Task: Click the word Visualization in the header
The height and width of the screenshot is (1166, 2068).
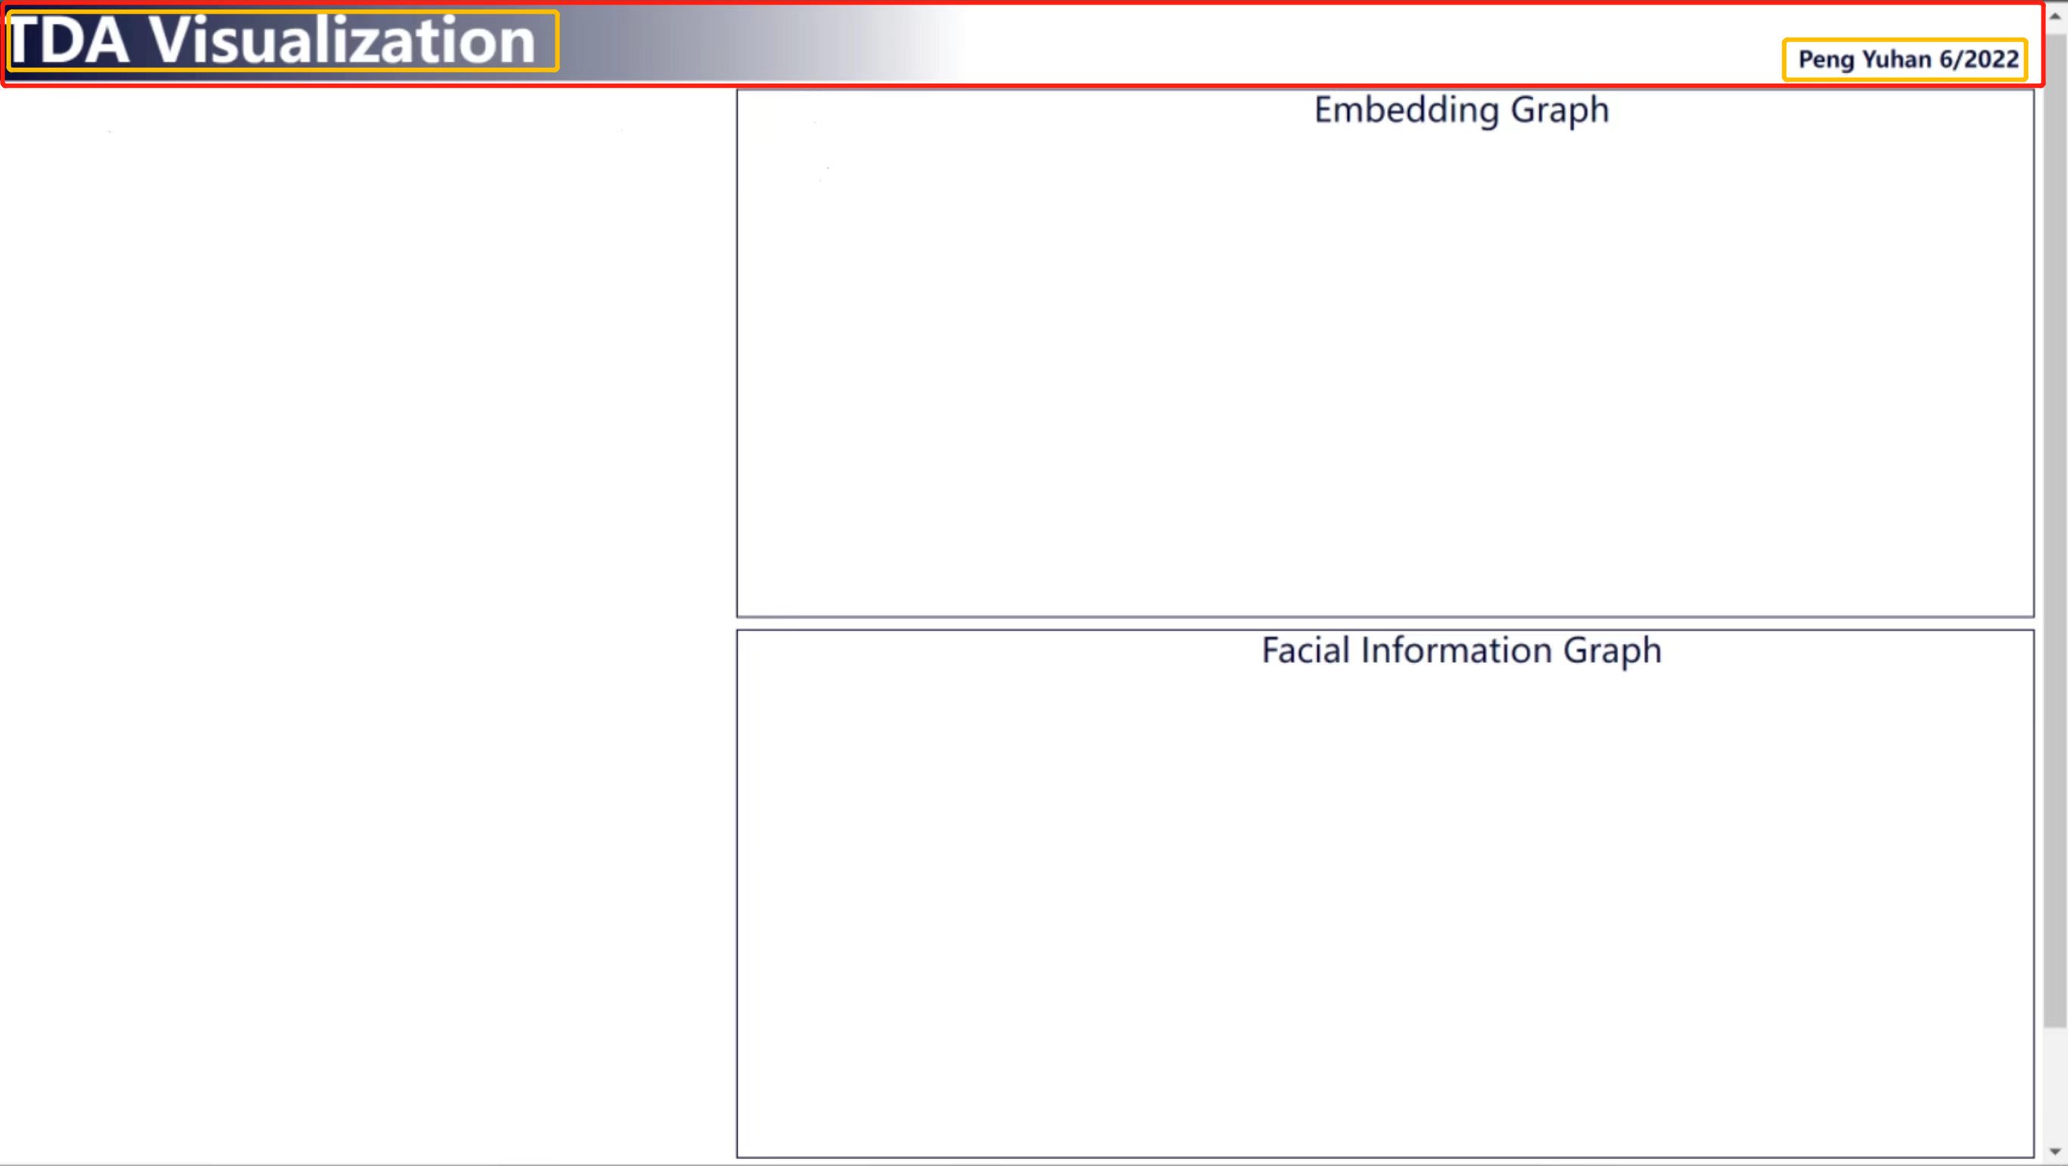Action: click(x=343, y=41)
